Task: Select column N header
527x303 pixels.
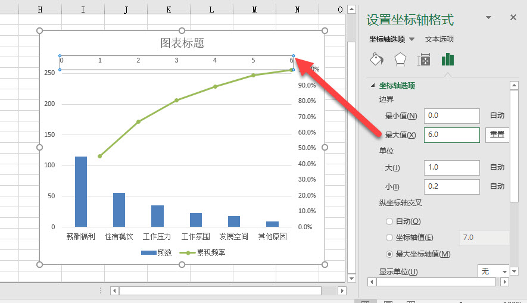Action: 297,10
